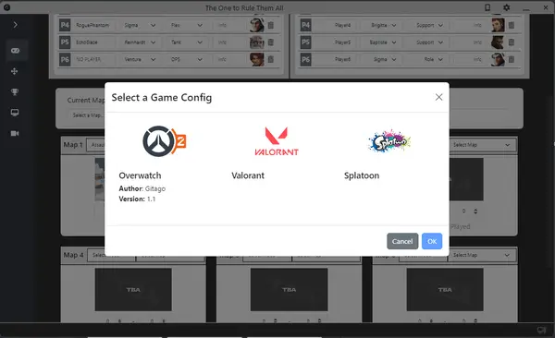Screen dimensions: 555x338
Task: Delete the Player4 row on the right team
Action: click(x=512, y=25)
